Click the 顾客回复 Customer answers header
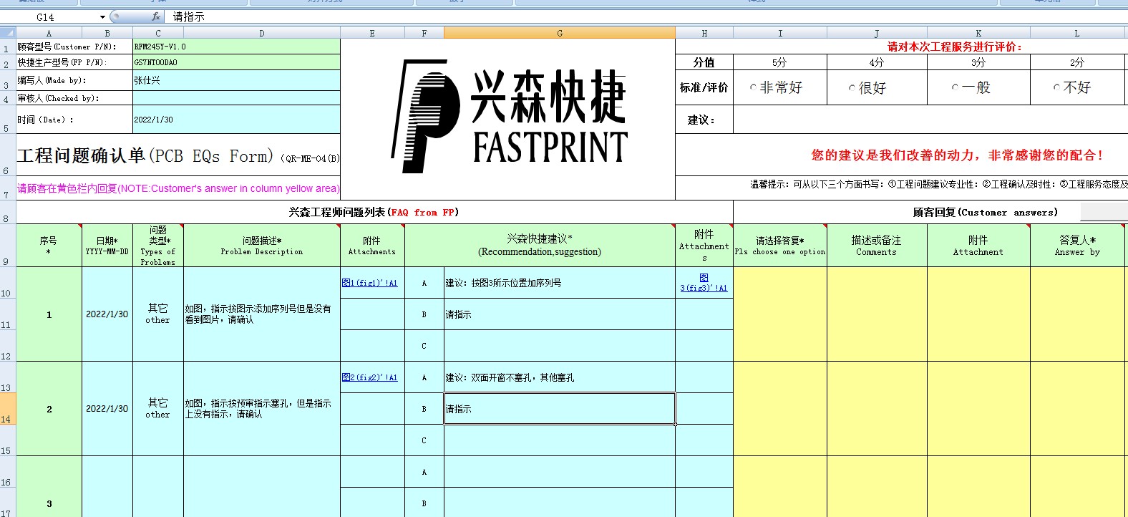Viewport: 1128px width, 517px height. click(985, 213)
